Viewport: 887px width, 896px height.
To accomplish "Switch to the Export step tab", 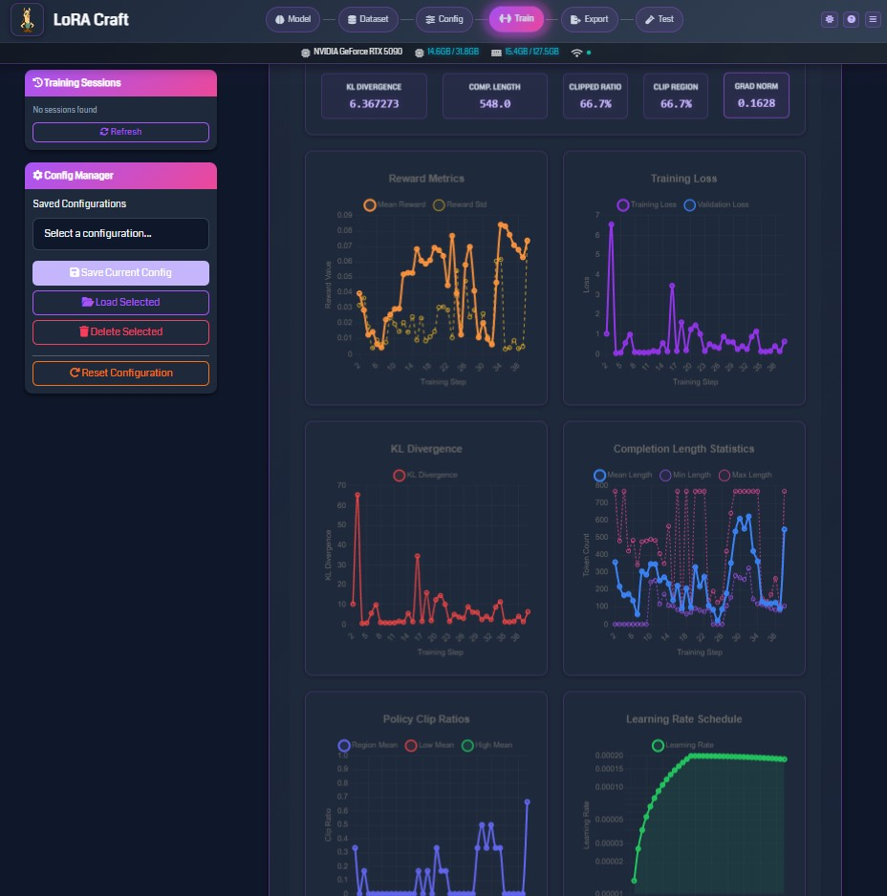I will (x=588, y=19).
